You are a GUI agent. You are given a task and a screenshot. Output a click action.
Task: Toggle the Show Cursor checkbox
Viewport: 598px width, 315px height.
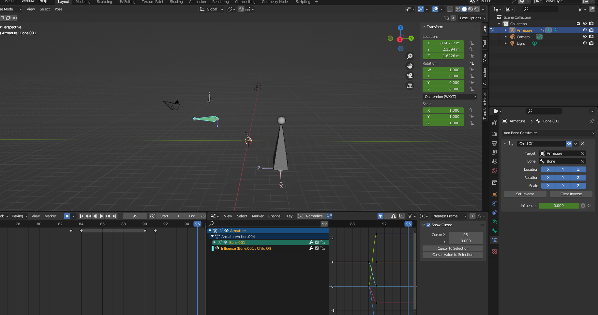pos(428,225)
